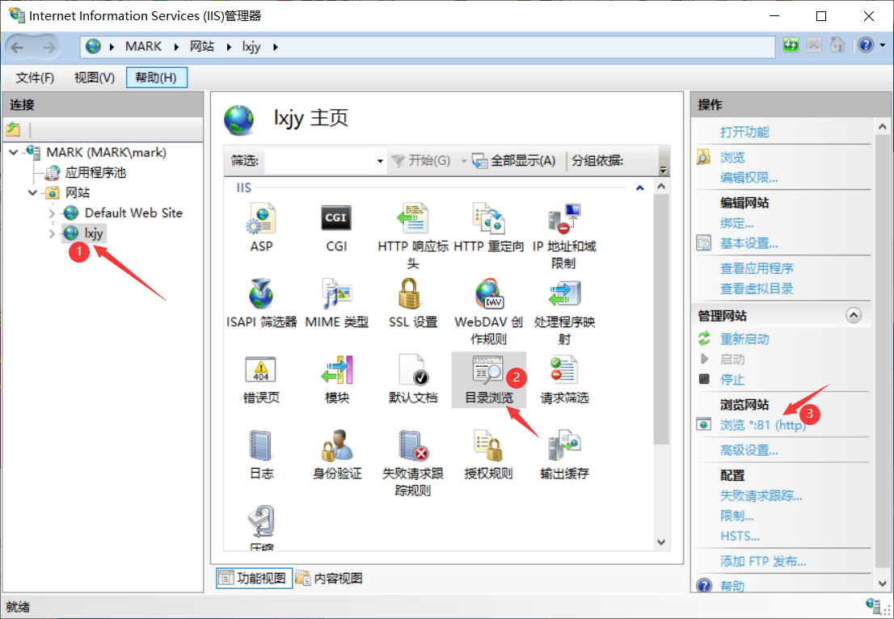Viewport: 894px width, 619px height.
Task: Open 默认文档 feature icon
Action: point(413,379)
